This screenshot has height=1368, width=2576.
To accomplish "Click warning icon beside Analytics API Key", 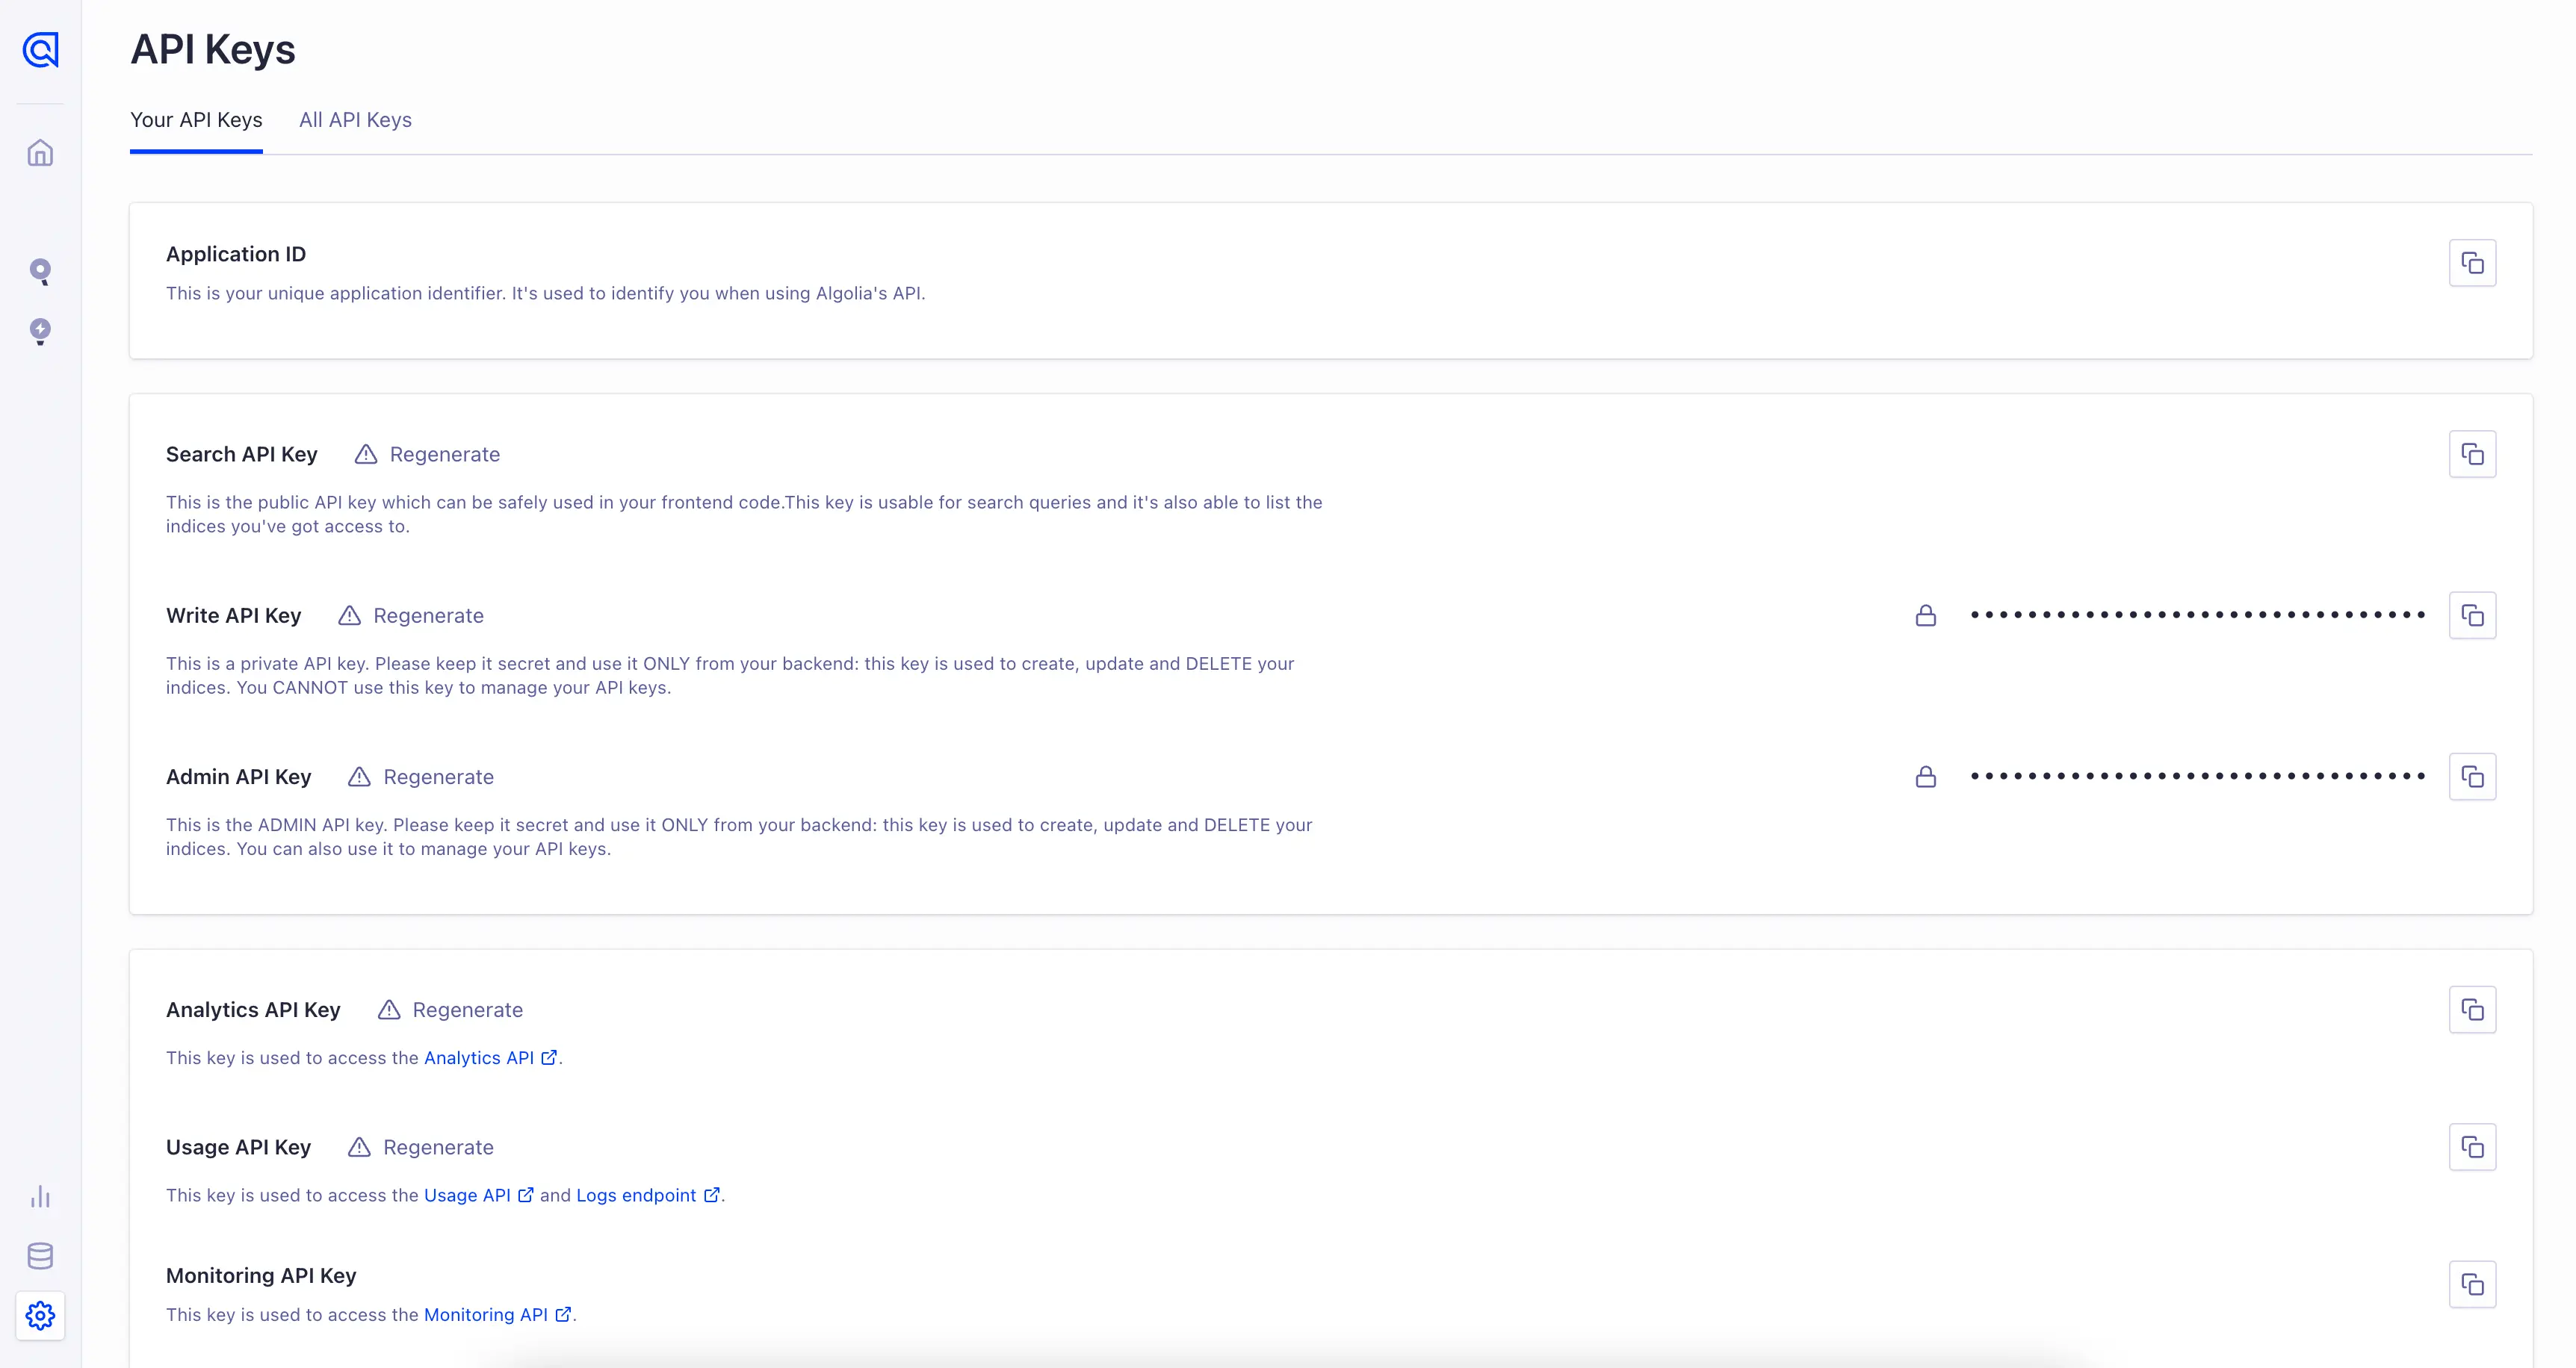I will [x=389, y=1010].
